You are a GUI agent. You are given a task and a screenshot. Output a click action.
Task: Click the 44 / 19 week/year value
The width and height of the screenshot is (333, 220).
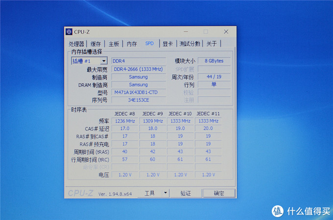[214, 77]
